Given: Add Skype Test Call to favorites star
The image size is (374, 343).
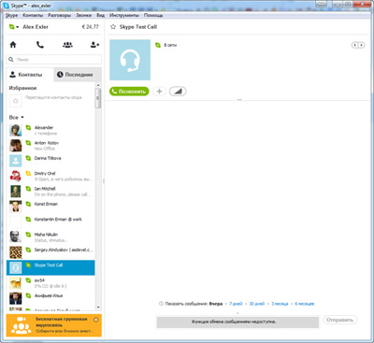Looking at the screenshot, I should [x=113, y=27].
